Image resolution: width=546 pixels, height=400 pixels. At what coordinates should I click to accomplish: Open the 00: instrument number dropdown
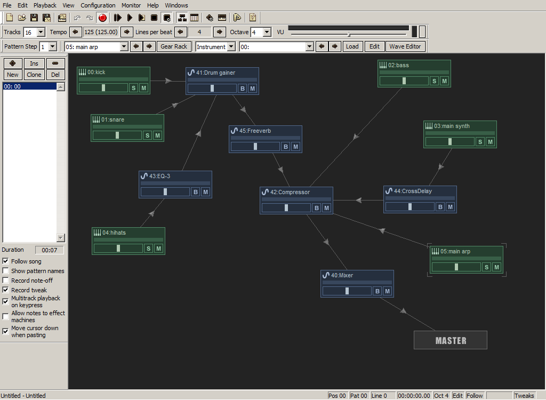pos(310,46)
